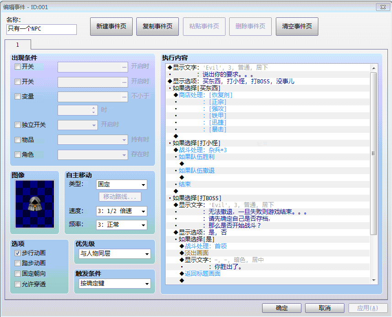Click the close X button of dialog
The image size is (392, 317).
pyautogui.click(x=383, y=7)
